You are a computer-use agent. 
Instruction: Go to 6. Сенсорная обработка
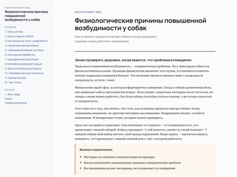coord(20,55)
